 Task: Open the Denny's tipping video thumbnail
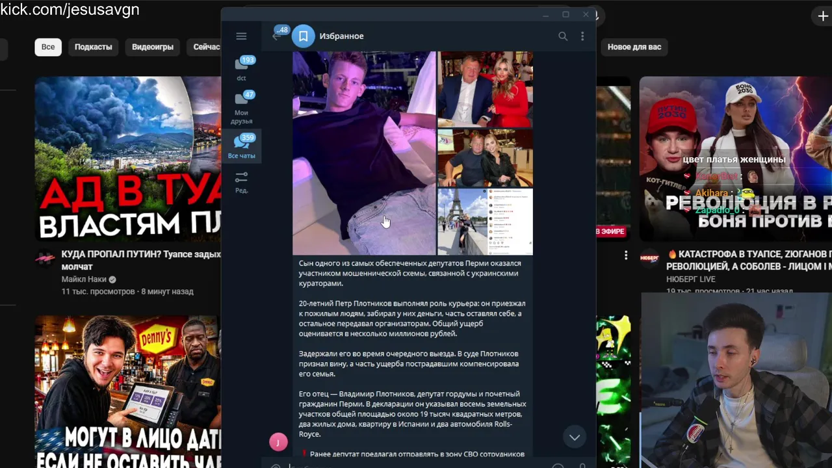(127, 391)
